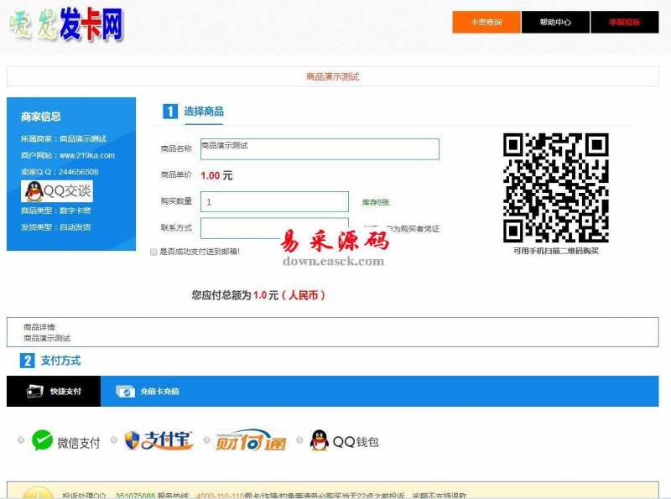Click the green 库存 stock count text
Viewport: 671px width, 499px height.
point(376,202)
